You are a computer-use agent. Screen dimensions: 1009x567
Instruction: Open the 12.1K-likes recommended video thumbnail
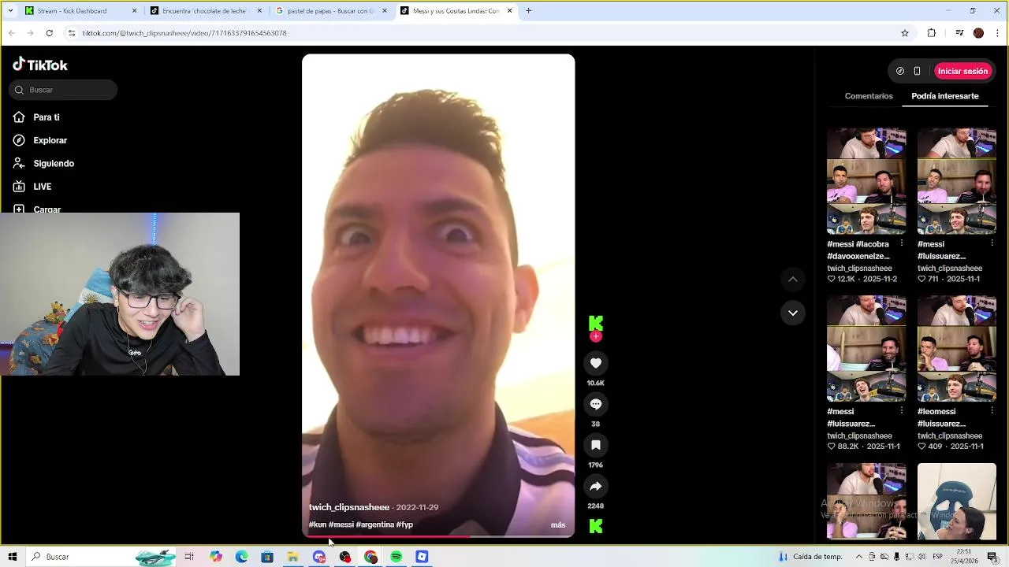[x=866, y=181]
